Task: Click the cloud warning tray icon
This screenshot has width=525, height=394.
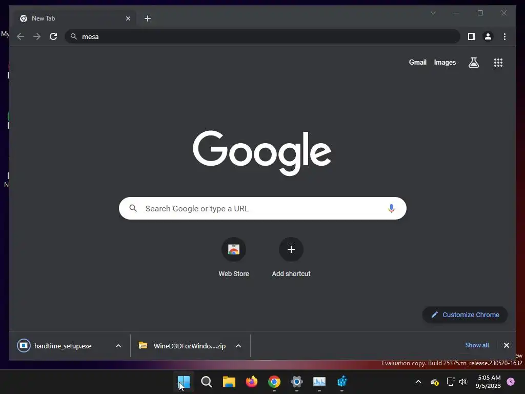Action: point(435,382)
